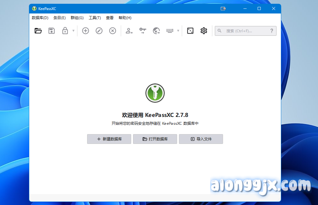The image size is (318, 205).
Task: Click the copy password key icon
Action: pos(143,31)
